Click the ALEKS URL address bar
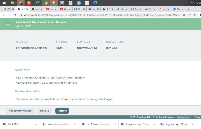 pyautogui.click(x=102, y=15)
